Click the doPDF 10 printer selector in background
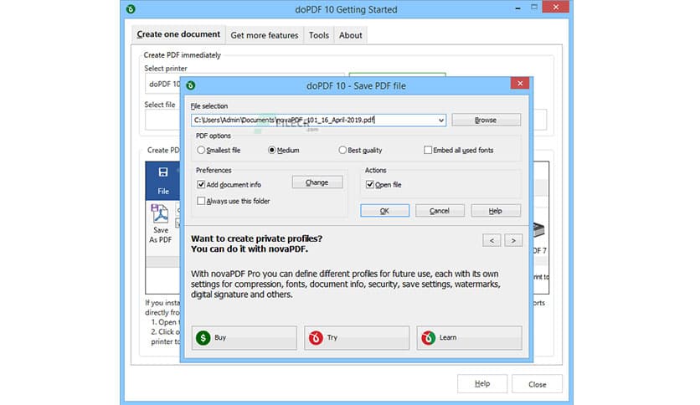The height and width of the screenshot is (405, 700). [x=163, y=84]
